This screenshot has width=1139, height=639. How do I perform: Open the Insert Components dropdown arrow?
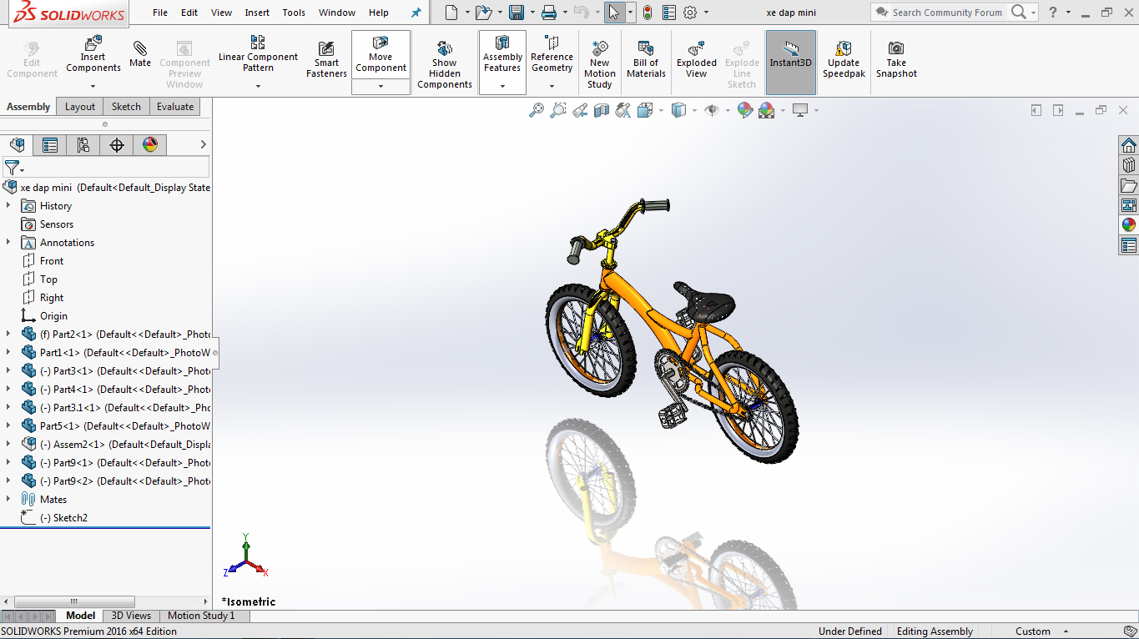click(x=93, y=86)
